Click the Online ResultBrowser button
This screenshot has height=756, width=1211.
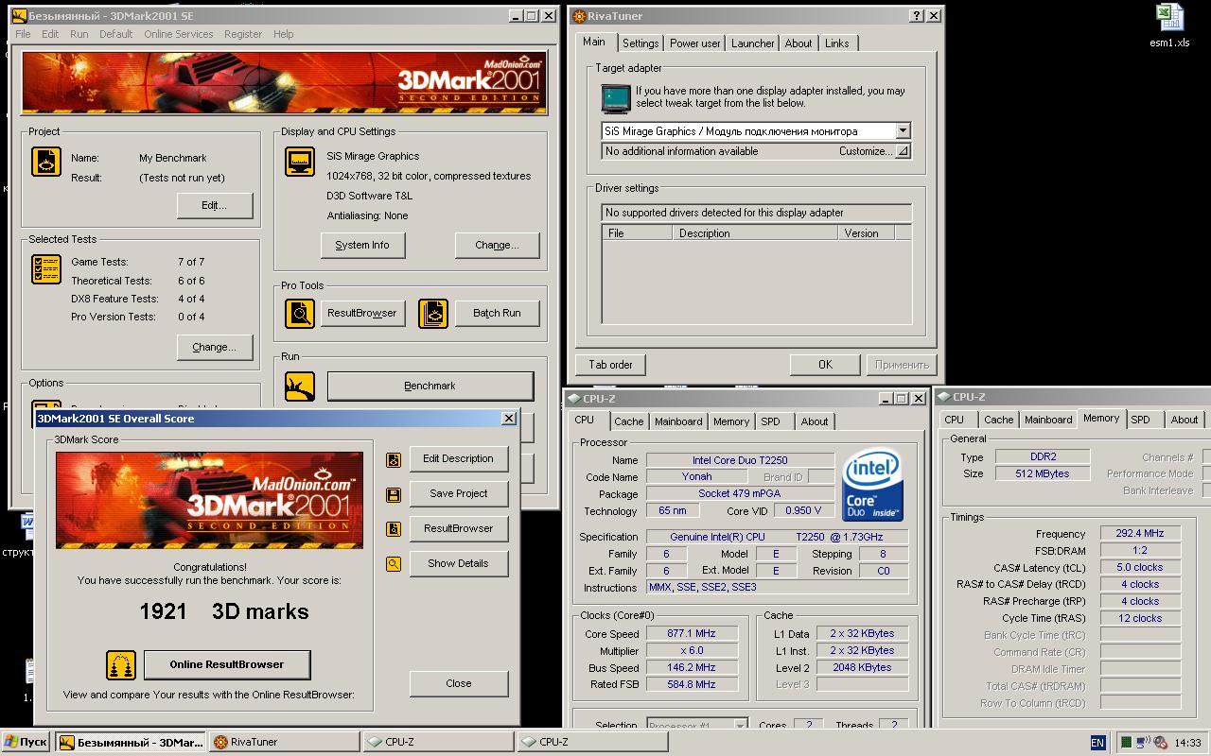227,664
